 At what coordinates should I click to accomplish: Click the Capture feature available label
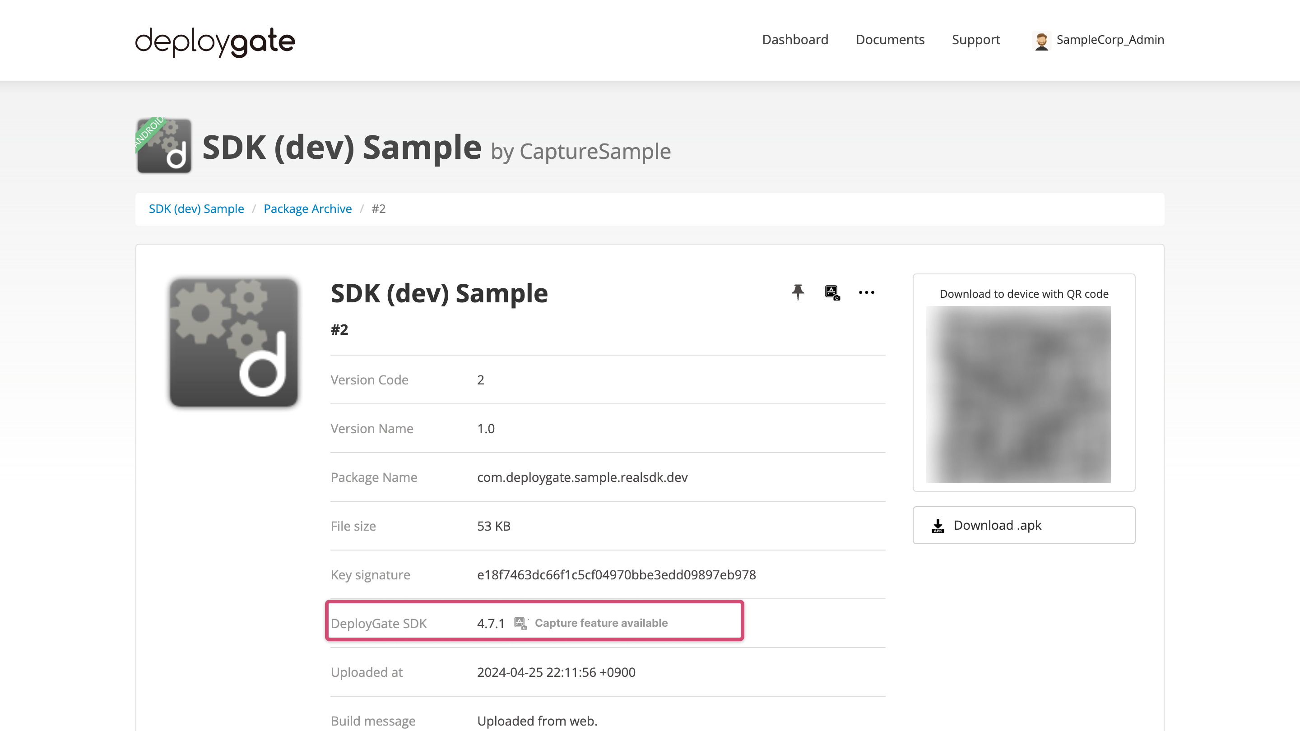[602, 623]
